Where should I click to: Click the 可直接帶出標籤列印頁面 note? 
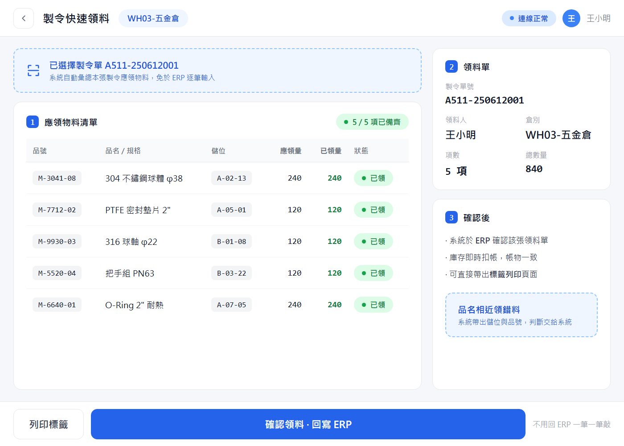point(491,274)
